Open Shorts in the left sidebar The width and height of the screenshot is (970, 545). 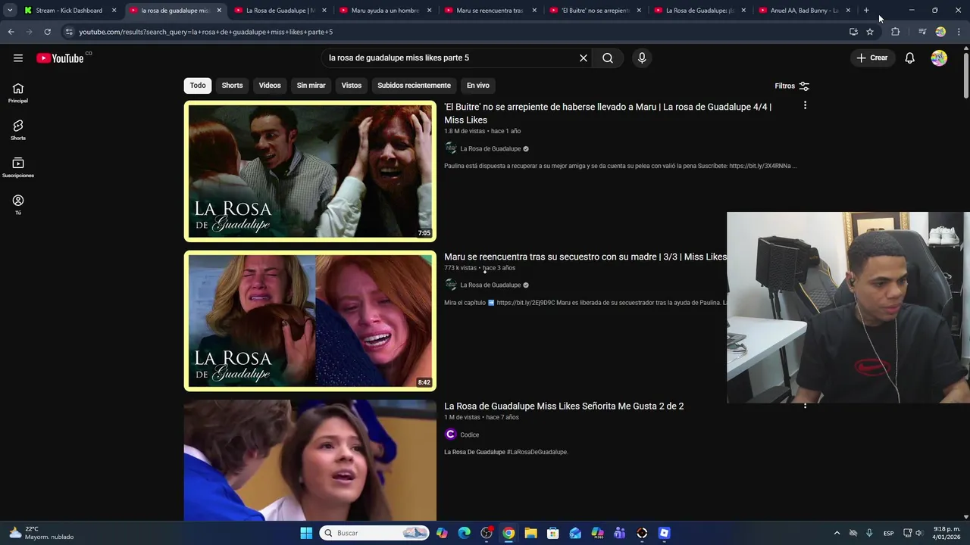[x=18, y=130]
